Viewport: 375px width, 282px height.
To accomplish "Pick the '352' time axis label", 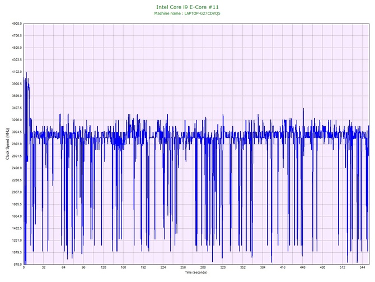I will pyautogui.click(x=243, y=267).
